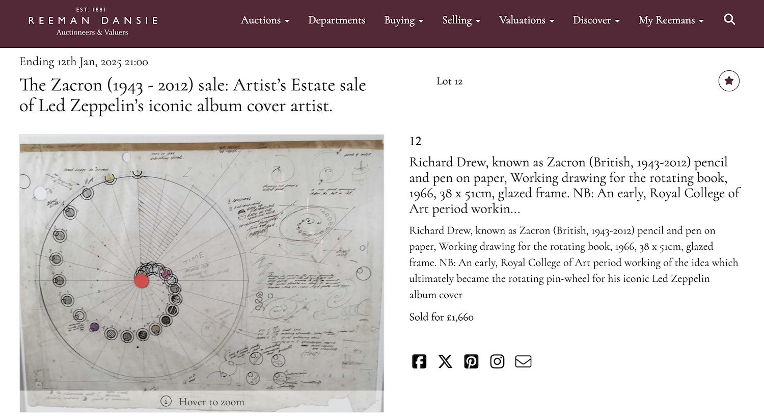764x419 pixels.
Task: Open the Instagram share icon
Action: pyautogui.click(x=497, y=361)
